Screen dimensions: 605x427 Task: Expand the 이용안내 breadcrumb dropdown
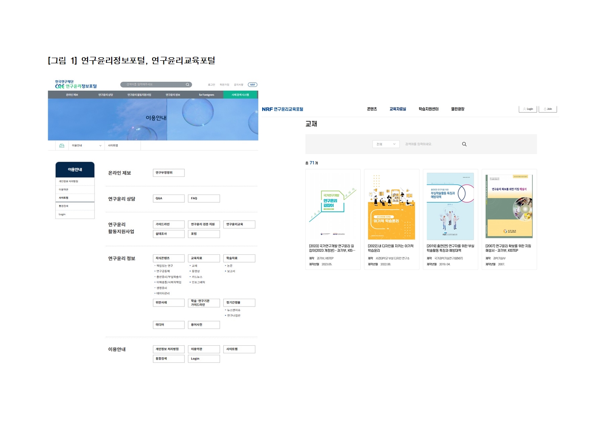pyautogui.click(x=87, y=145)
